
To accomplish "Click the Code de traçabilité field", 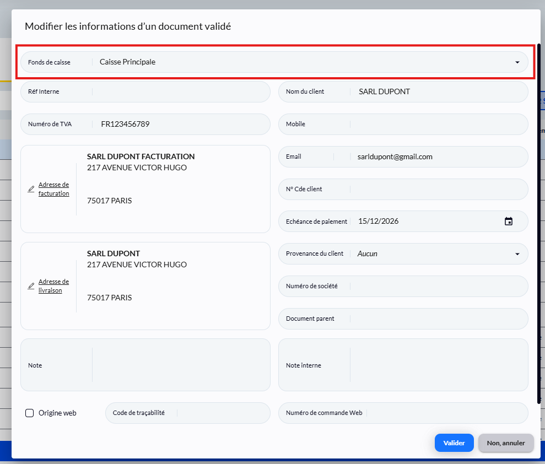I will click(x=188, y=413).
